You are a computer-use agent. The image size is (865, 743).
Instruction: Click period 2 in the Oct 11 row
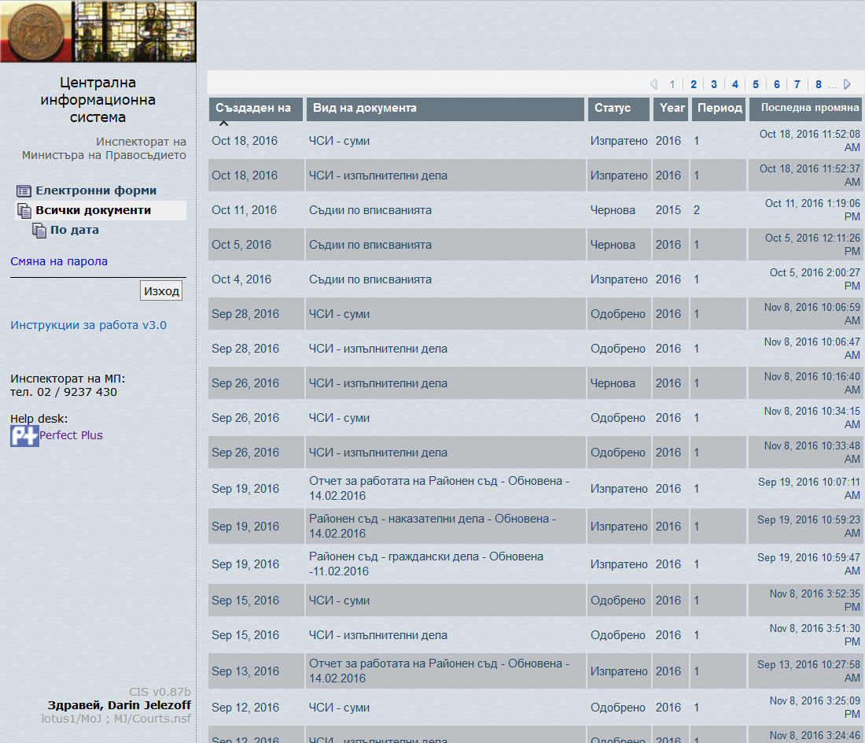697,210
